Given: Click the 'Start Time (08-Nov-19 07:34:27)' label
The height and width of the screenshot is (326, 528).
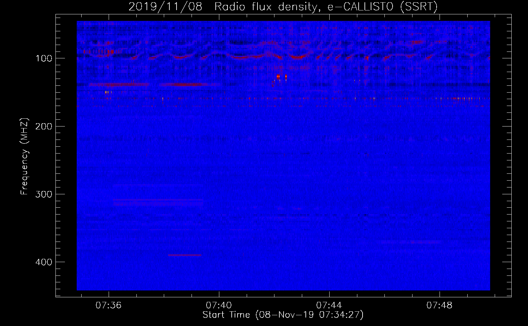Looking at the screenshot, I should point(283,315).
